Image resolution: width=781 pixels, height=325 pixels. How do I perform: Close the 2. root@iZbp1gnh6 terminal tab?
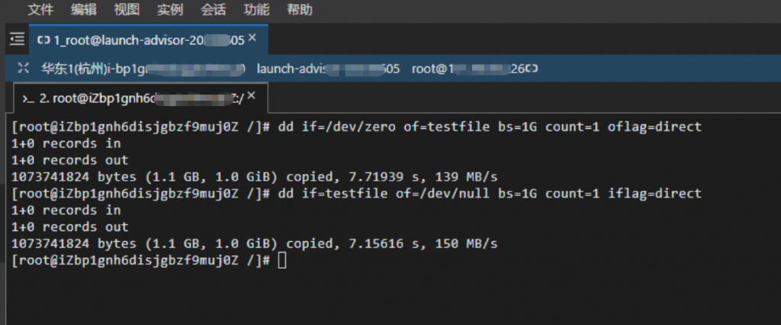pos(251,97)
